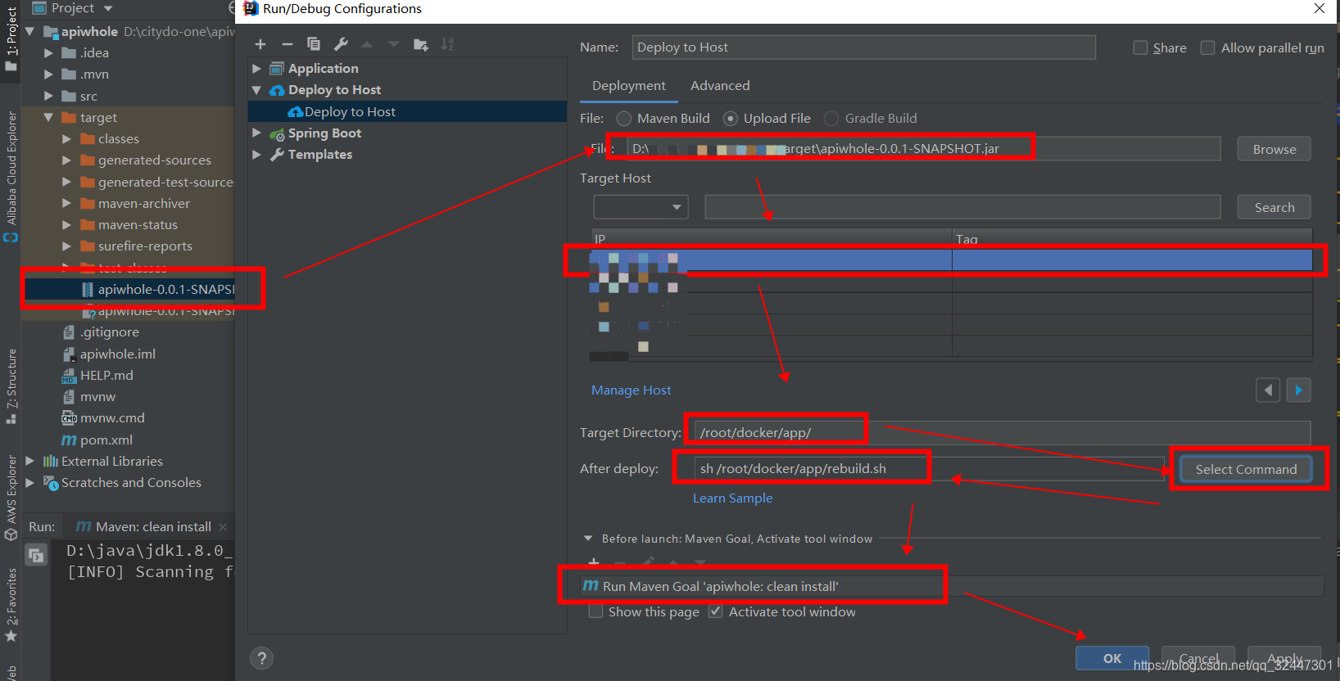
Task: Switch to the Deployment tab
Action: pos(629,86)
